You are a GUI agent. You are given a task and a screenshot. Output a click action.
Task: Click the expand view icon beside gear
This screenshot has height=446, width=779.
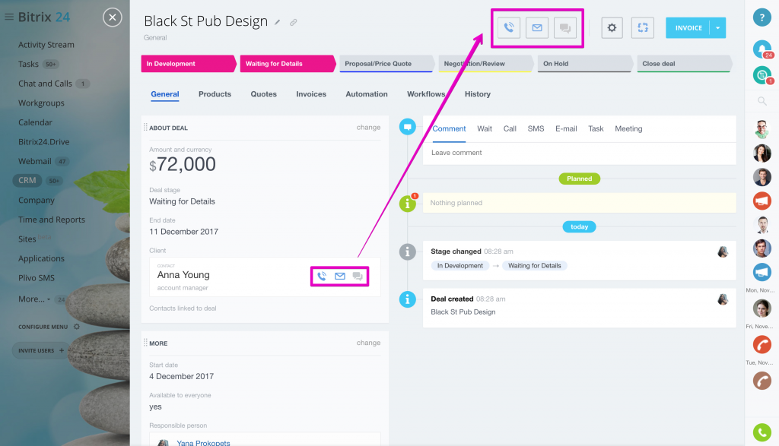(643, 28)
